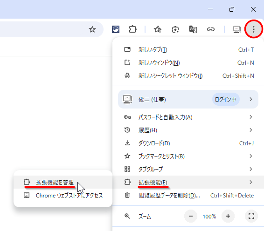Open パスワードと自動入力 submenu

[x=188, y=117]
